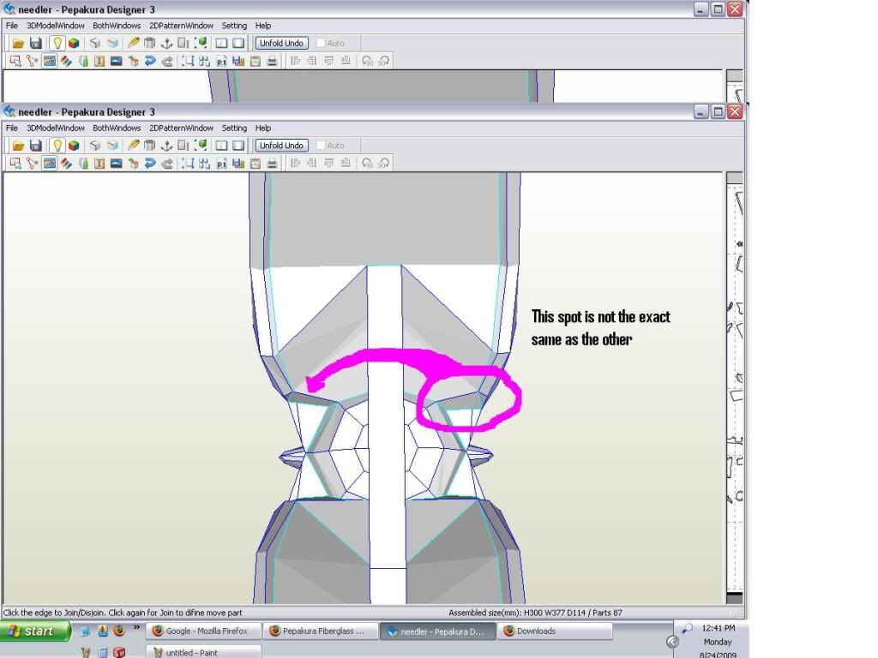Open BothWindows menu in front needler window
Image resolution: width=878 pixels, height=658 pixels.
click(x=117, y=129)
